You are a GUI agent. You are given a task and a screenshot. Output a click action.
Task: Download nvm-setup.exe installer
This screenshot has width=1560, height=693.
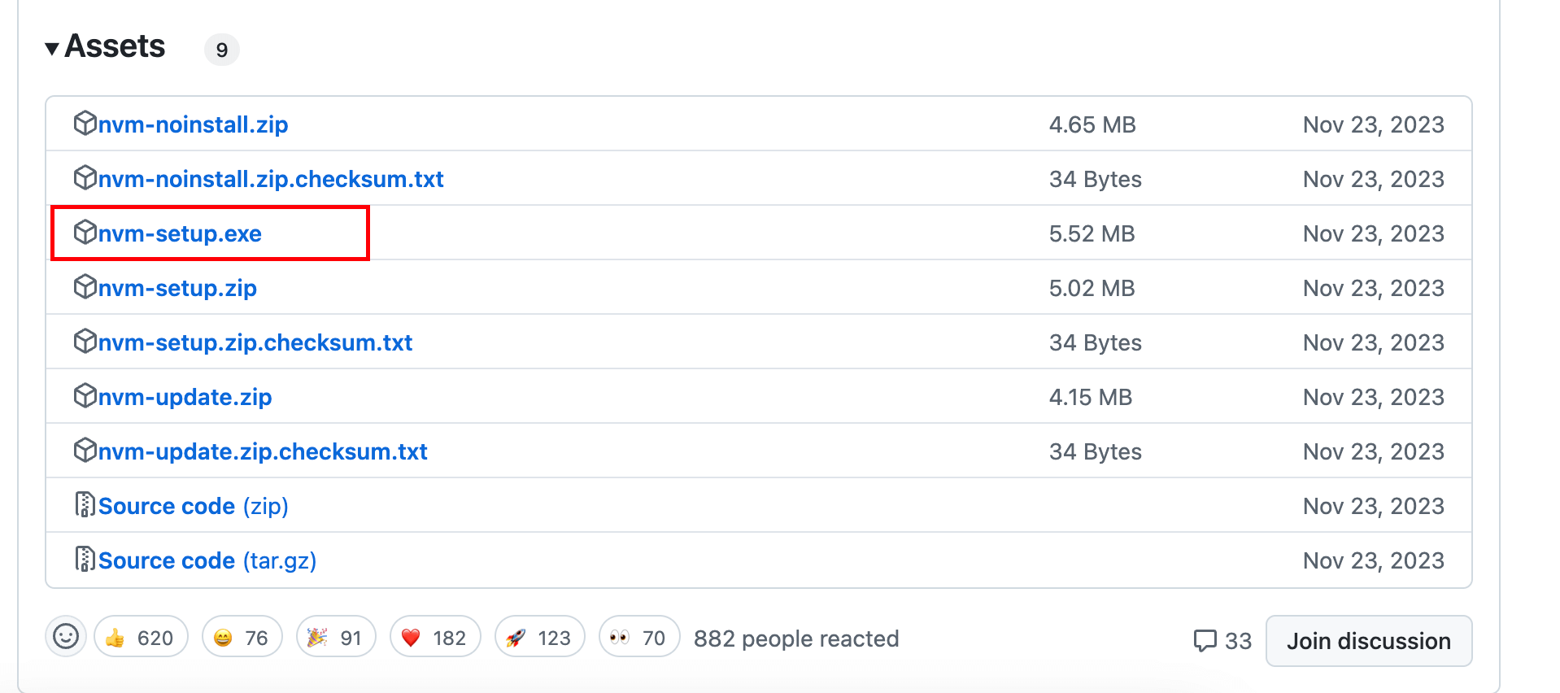pos(180,233)
